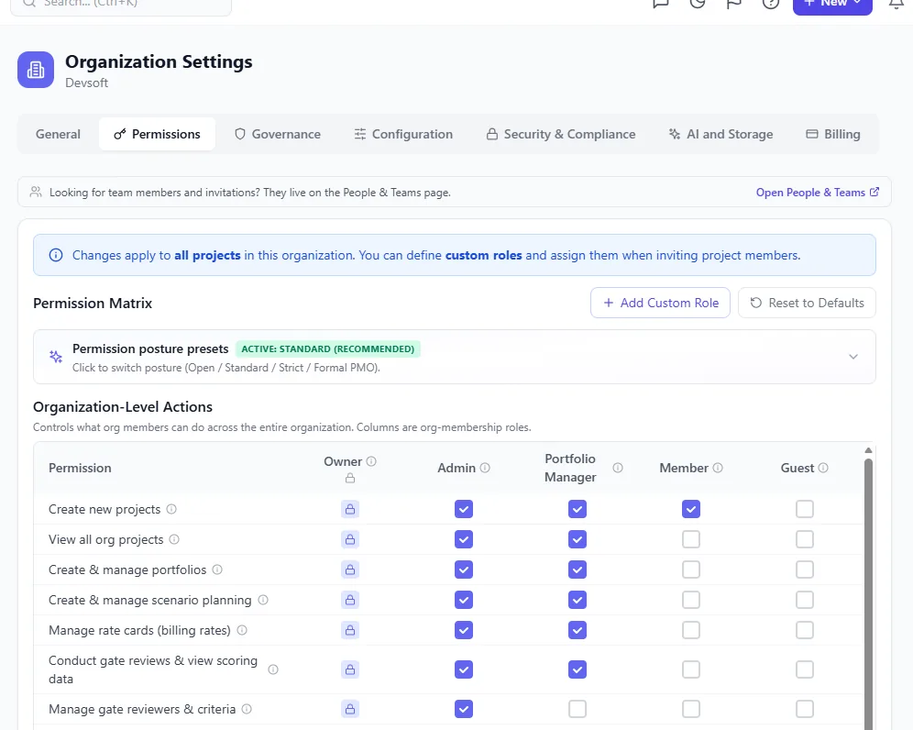Open the Billing tab
This screenshot has height=730, width=913.
(x=833, y=134)
